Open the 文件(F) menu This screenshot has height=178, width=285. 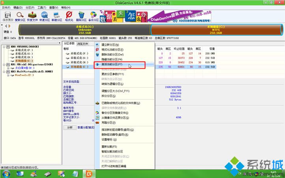(x=6, y=7)
